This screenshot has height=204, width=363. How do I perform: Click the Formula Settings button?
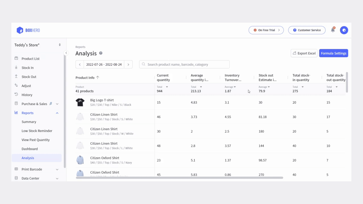coord(334,53)
